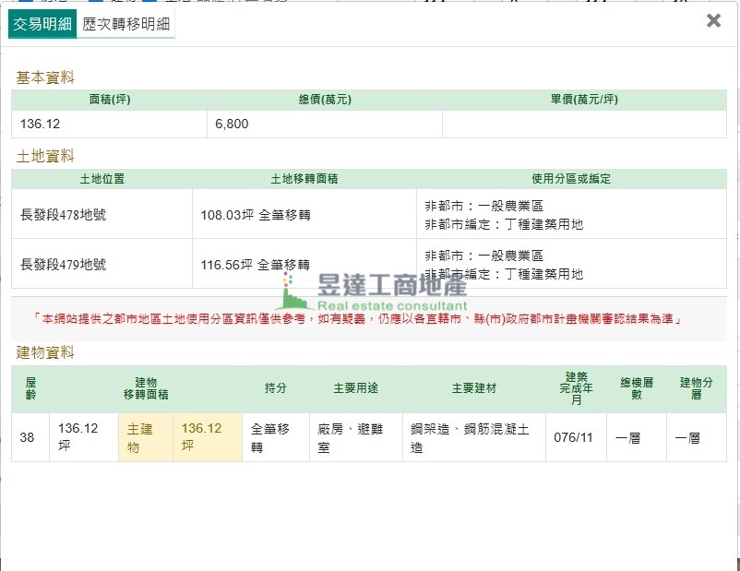Select the empty unit price cell
This screenshot has width=740, height=571.
(x=583, y=124)
